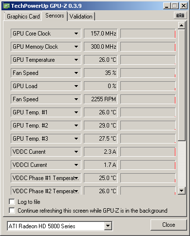Expand the GPU Memory Clock dropdown
Viewport: 190px width, 236px height.
76,47
